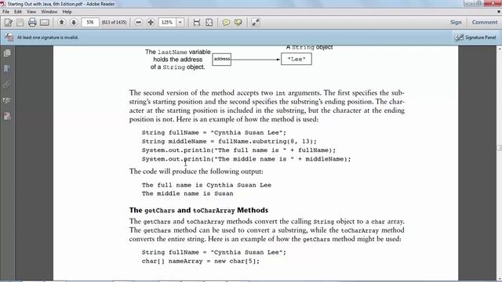Open the View menu

click(x=31, y=12)
